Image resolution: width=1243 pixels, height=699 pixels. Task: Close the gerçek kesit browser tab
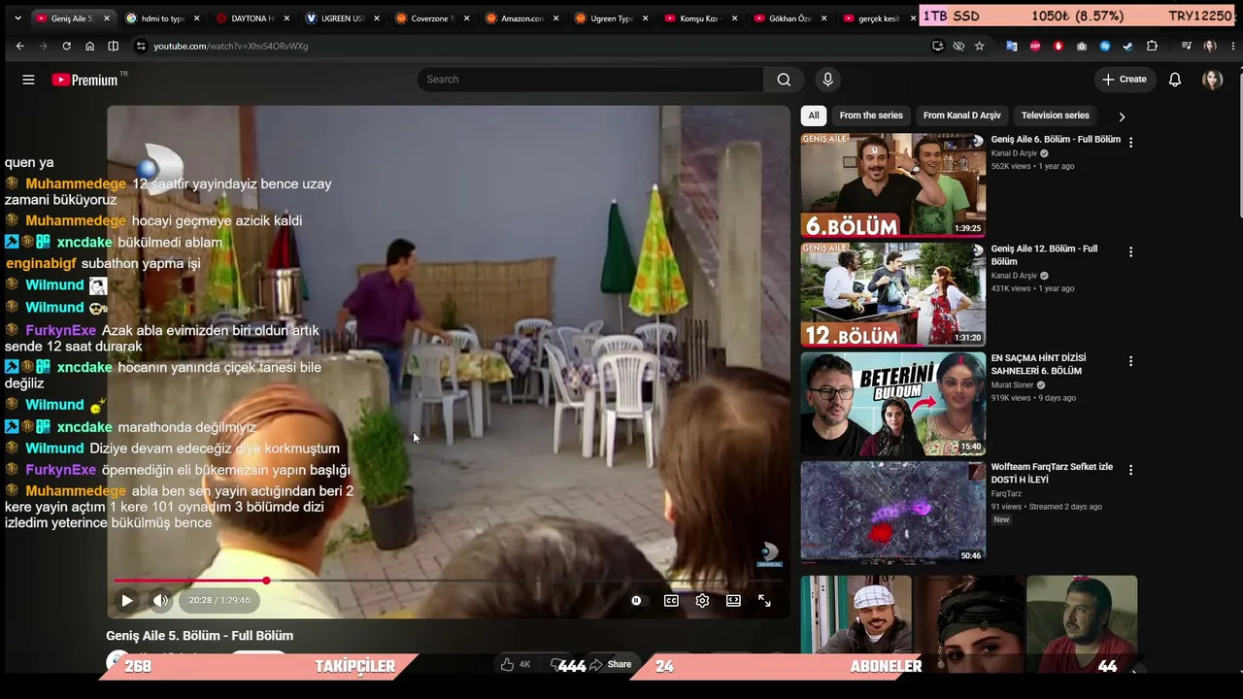913,18
